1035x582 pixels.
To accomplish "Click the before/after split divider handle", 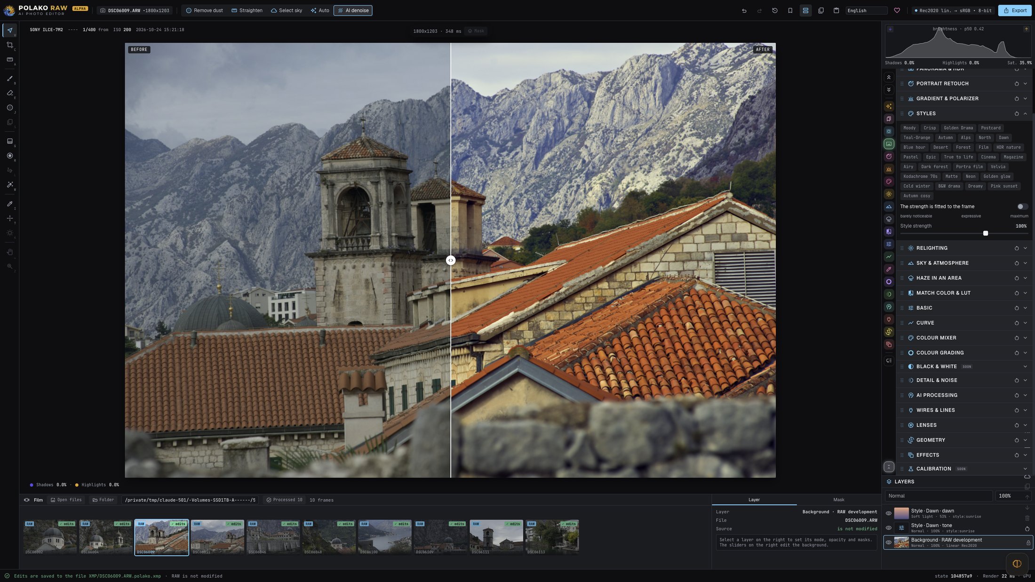I will pos(450,260).
